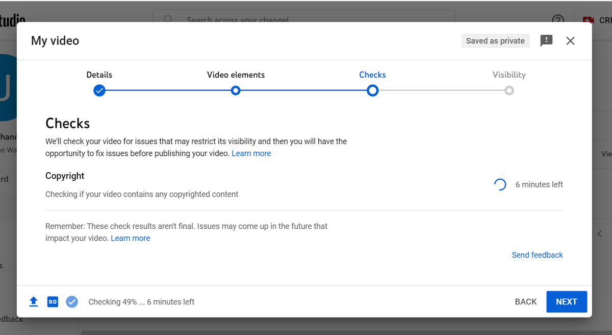
Task: Open the Learn more link about checks
Action: coord(251,153)
